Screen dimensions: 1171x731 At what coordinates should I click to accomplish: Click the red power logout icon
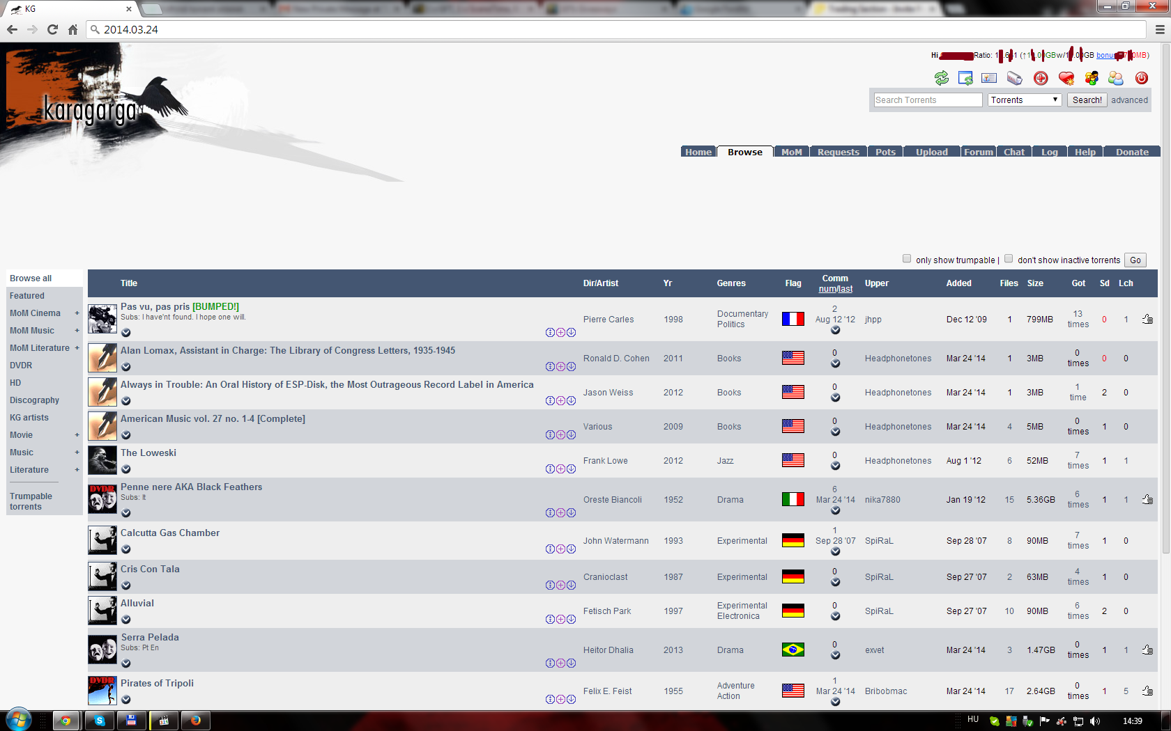1142,78
